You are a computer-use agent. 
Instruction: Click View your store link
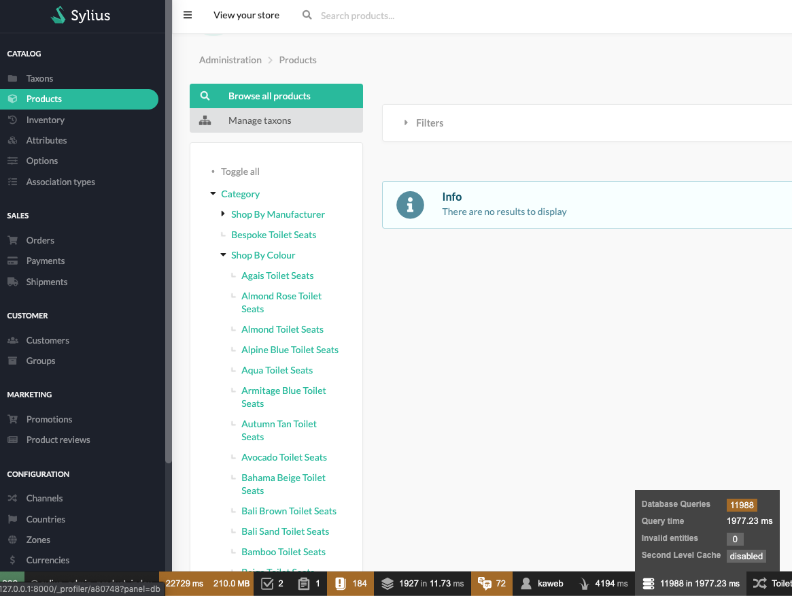tap(247, 15)
